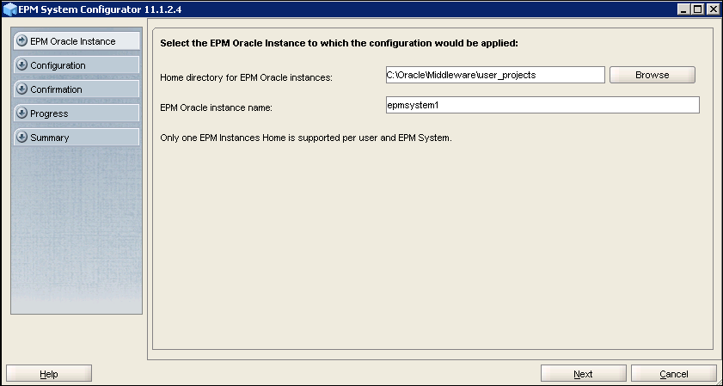Click the EPM Oracle instance name field
723x386 pixels.
pos(542,105)
